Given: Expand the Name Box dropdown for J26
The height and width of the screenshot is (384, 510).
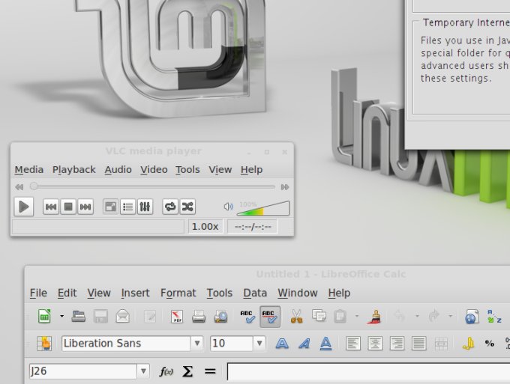Looking at the screenshot, I should pos(143,371).
